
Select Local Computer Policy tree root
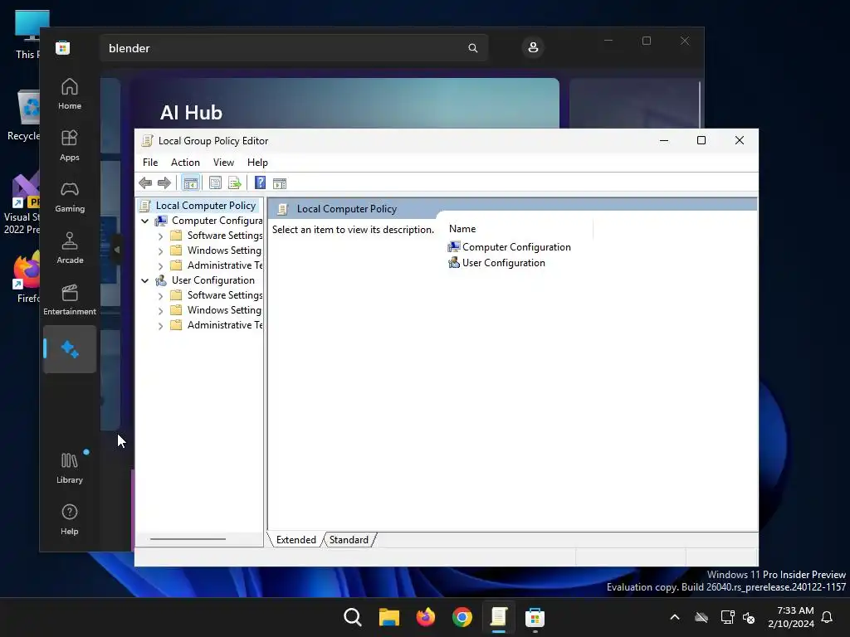click(206, 206)
